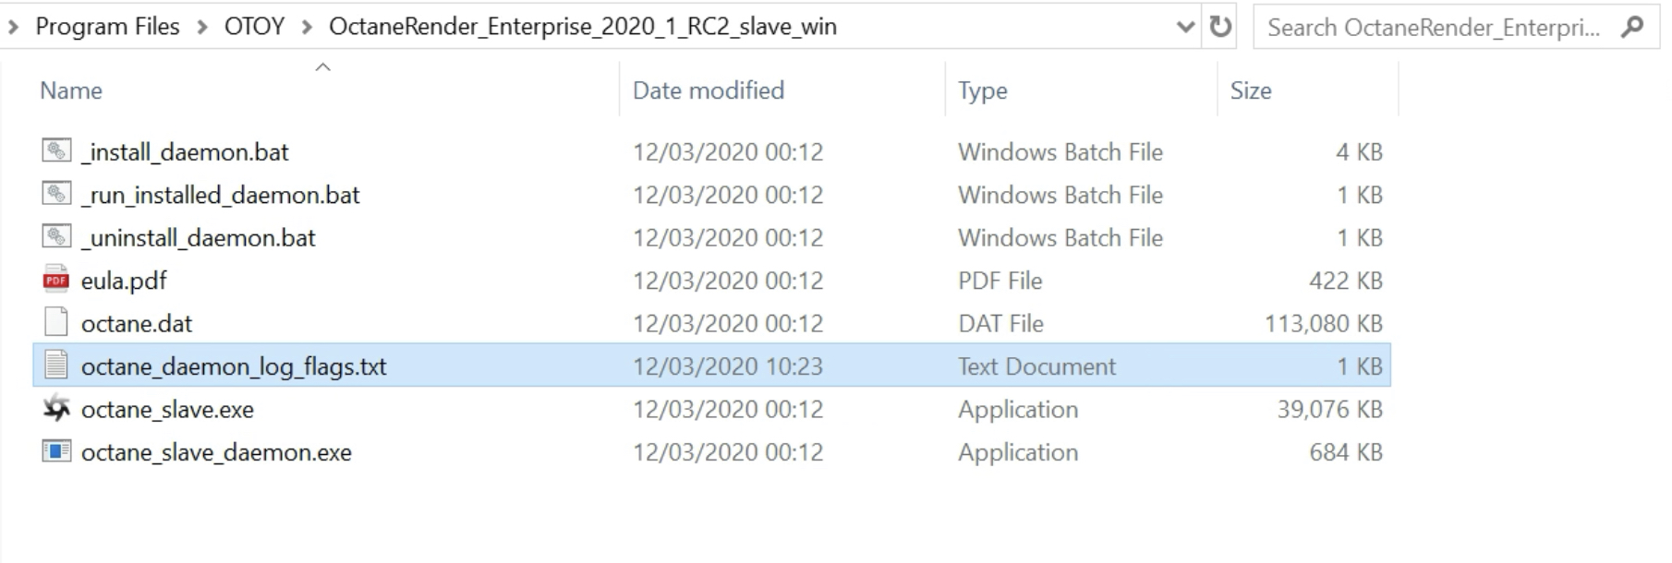Image resolution: width=1672 pixels, height=563 pixels.
Task: Navigate to Program Files in breadcrumb
Action: [x=107, y=27]
